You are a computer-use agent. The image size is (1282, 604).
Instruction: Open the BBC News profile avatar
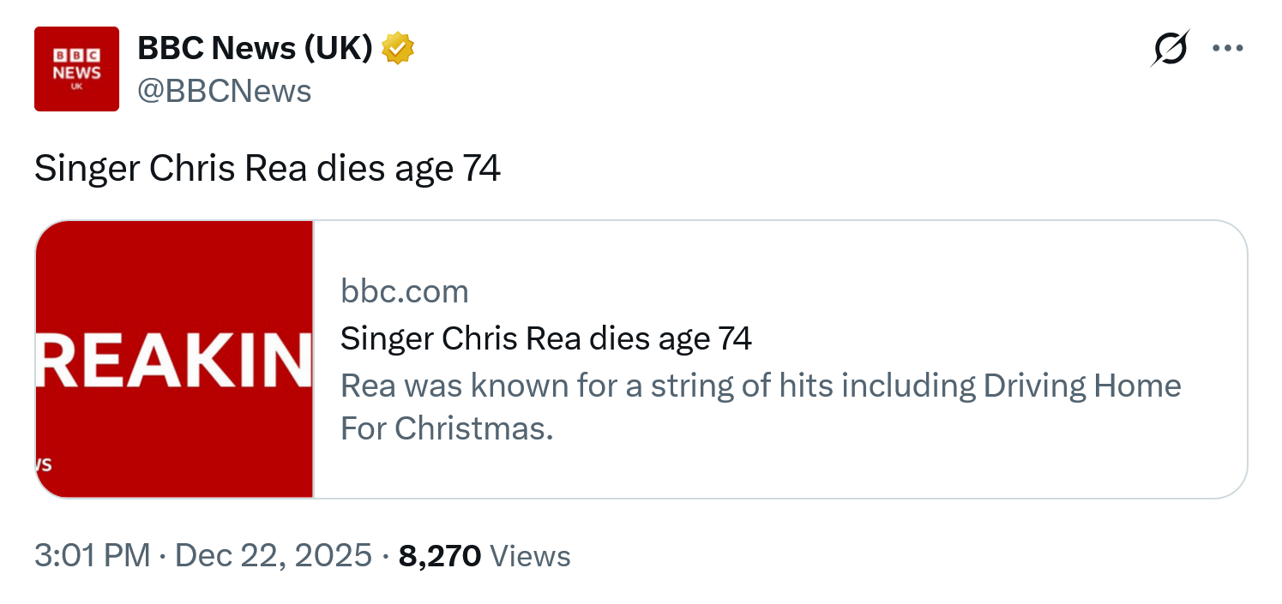(x=76, y=69)
